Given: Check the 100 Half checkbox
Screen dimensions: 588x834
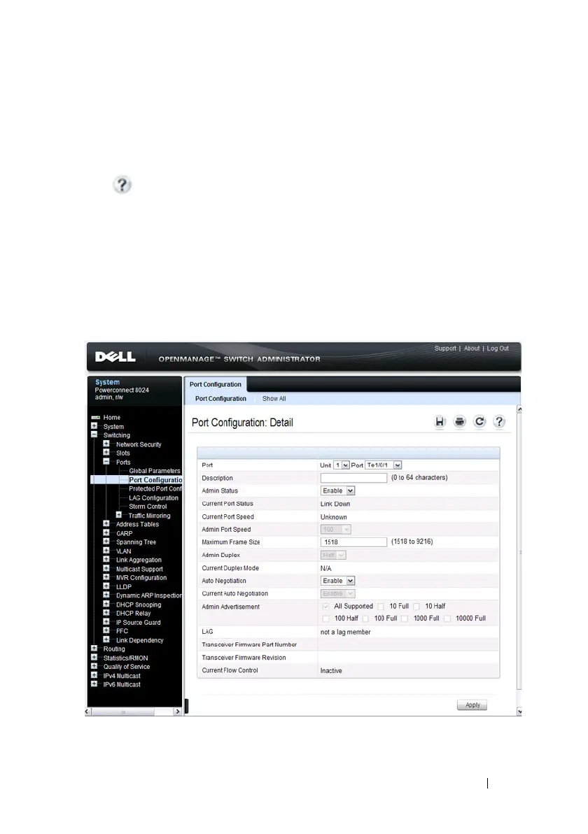Looking at the screenshot, I should (325, 619).
